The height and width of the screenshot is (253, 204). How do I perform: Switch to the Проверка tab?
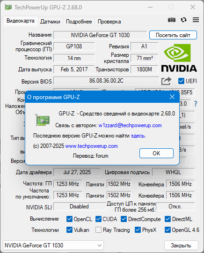tap(109, 22)
